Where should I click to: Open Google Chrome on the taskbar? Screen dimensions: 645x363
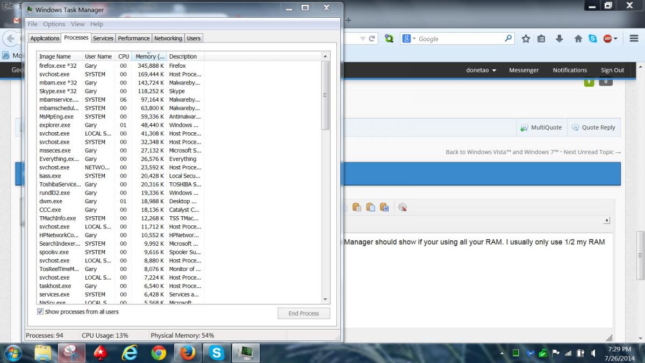coord(159,353)
